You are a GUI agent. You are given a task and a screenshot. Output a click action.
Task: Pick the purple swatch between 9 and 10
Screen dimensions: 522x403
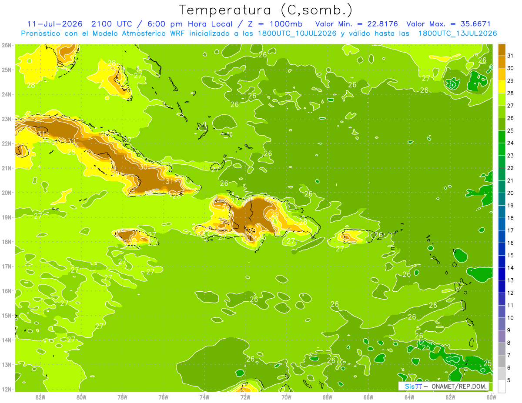[502, 324]
